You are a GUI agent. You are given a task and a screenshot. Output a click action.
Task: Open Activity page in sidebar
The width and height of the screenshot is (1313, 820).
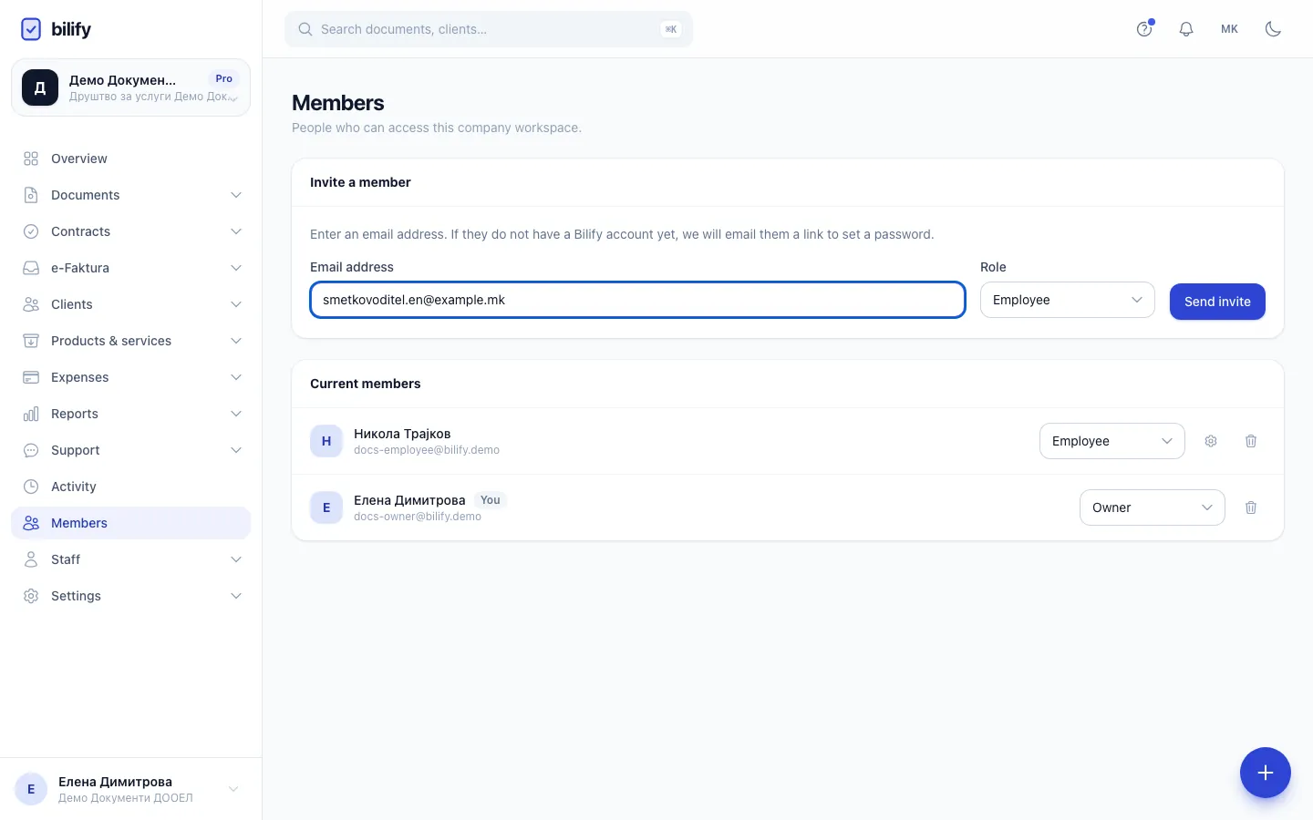coord(130,487)
